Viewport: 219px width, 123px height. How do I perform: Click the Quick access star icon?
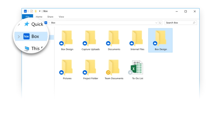tap(27, 24)
